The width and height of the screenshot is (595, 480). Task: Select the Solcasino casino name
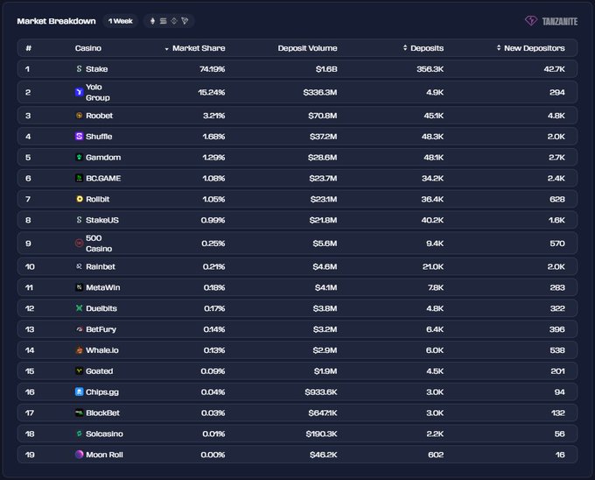tap(104, 434)
